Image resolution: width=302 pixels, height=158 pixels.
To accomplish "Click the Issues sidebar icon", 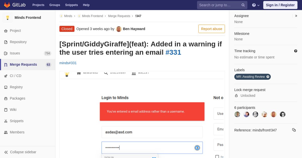I will point(6,53).
